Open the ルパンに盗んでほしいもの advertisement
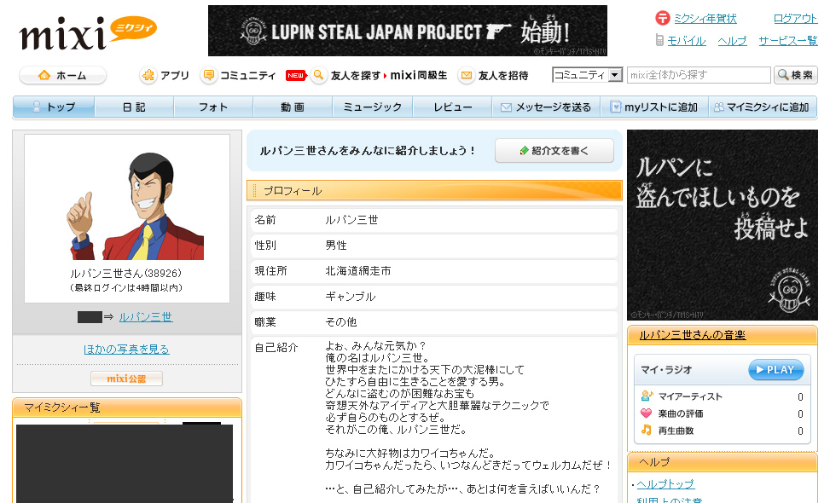This screenshot has width=830, height=503. pyautogui.click(x=723, y=225)
